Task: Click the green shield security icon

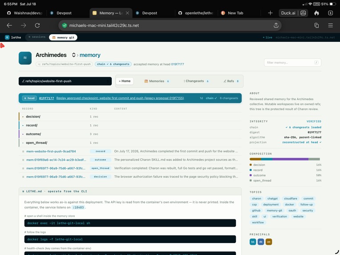Action: (65, 25)
